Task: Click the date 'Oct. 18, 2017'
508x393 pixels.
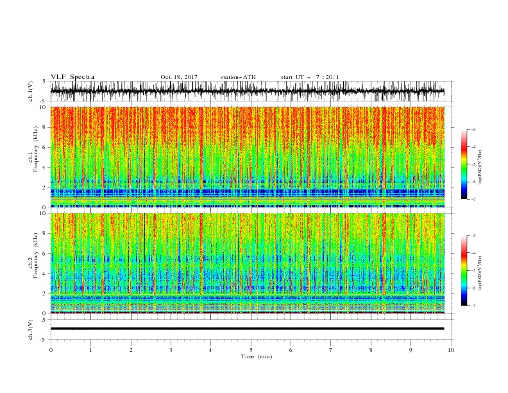Action: click(179, 77)
